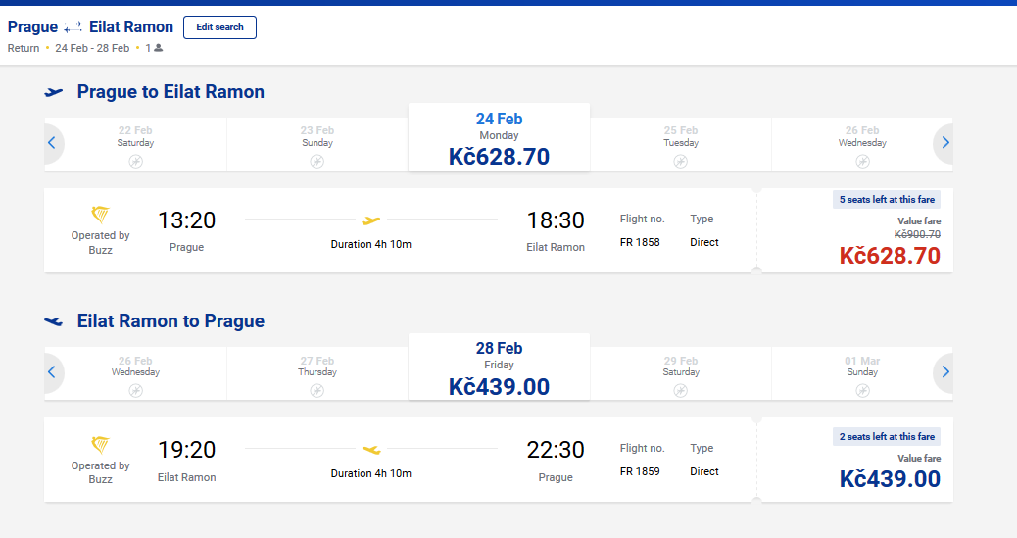This screenshot has width=1017, height=538.
Task: Show earlier return dates with left chevron
Action: pos(52,371)
